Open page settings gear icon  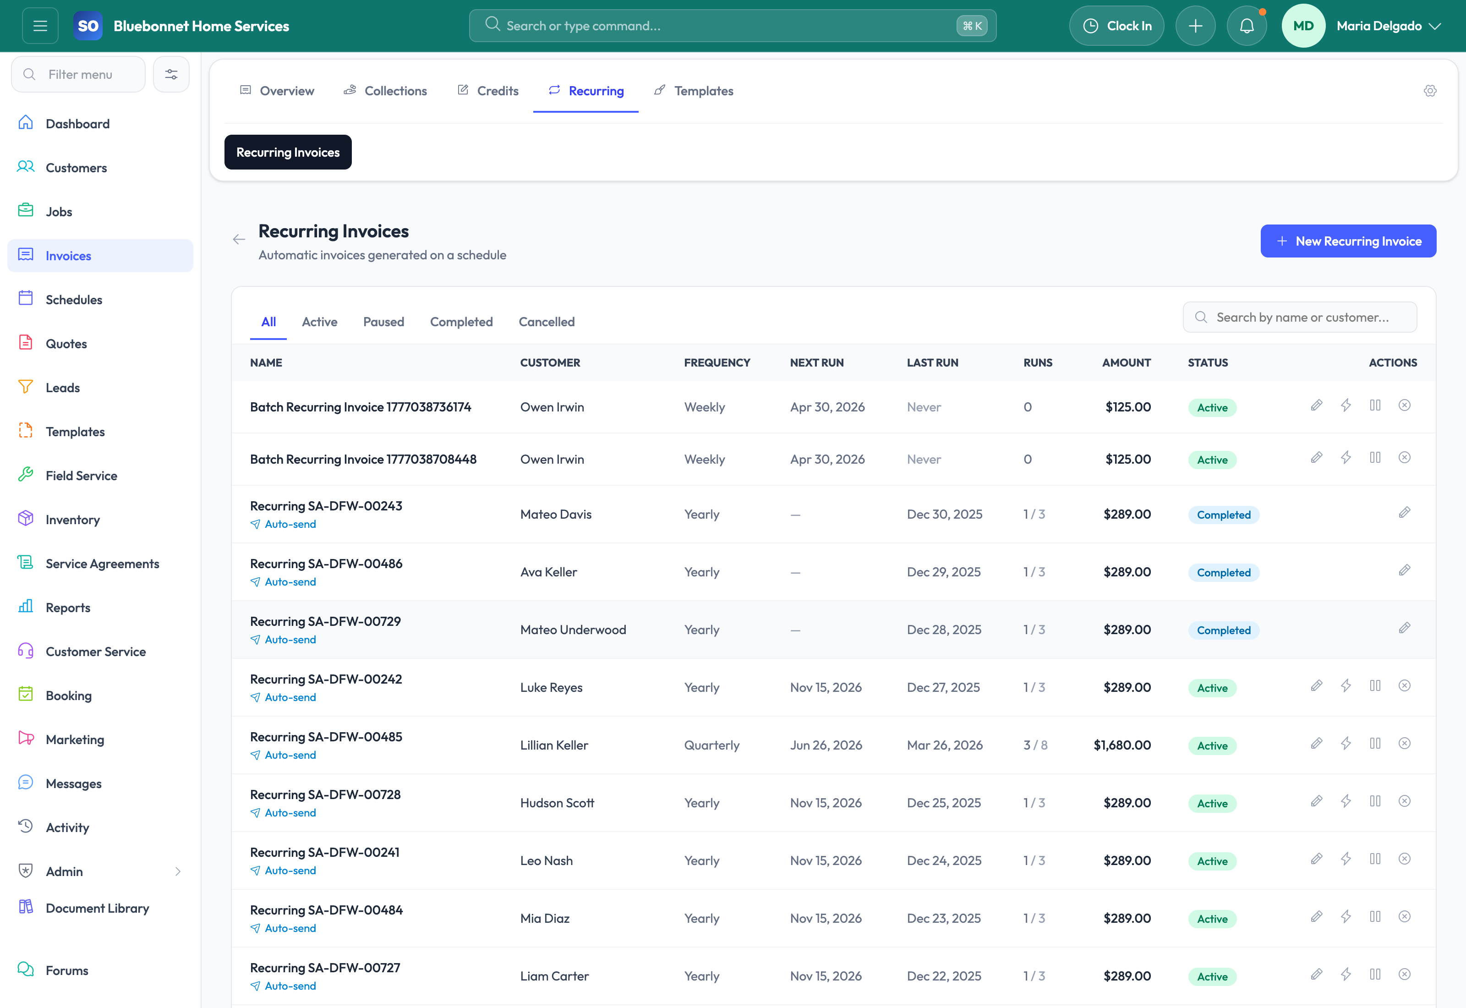point(1430,91)
